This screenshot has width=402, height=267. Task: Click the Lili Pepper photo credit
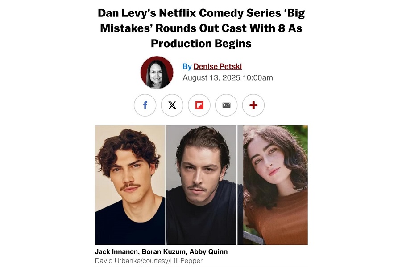(186, 261)
